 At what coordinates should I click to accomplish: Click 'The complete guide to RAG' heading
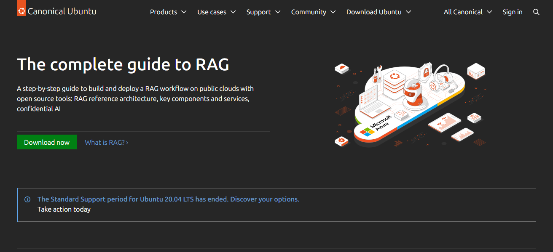[123, 64]
